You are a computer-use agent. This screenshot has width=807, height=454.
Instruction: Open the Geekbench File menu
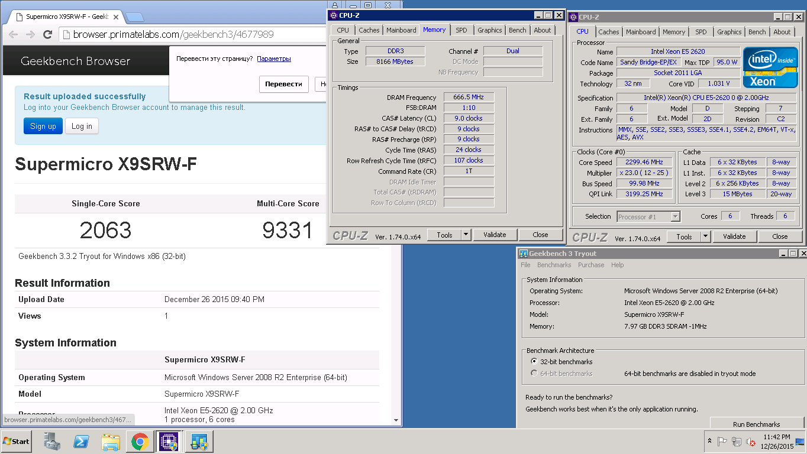(525, 265)
